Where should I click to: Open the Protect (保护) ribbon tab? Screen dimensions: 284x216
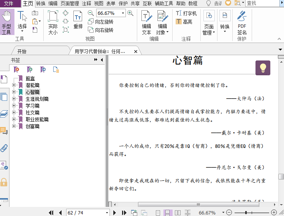click(x=123, y=3)
